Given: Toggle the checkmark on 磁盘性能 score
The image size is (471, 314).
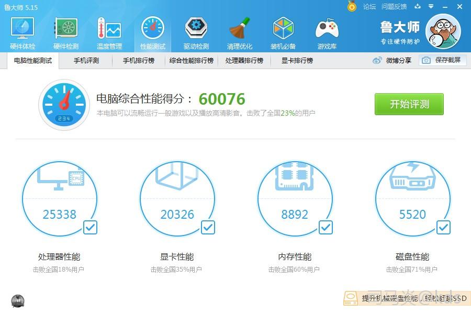Looking at the screenshot, I should [443, 227].
